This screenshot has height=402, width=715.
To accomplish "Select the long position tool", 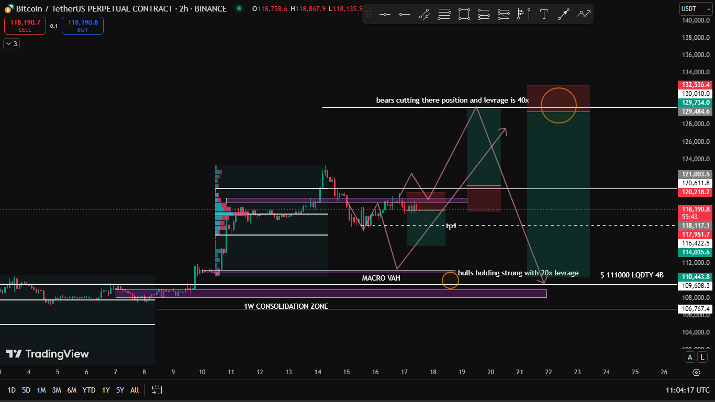I will pos(484,14).
